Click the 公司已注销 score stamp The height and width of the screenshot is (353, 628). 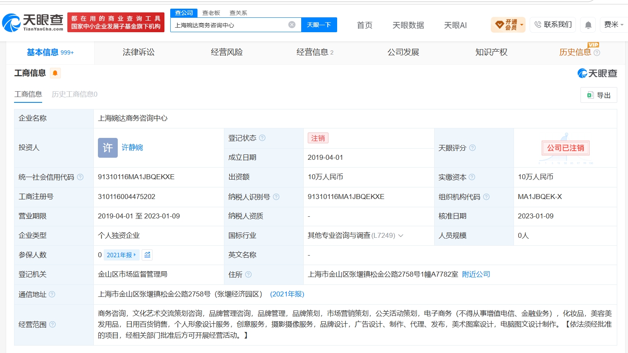[566, 148]
